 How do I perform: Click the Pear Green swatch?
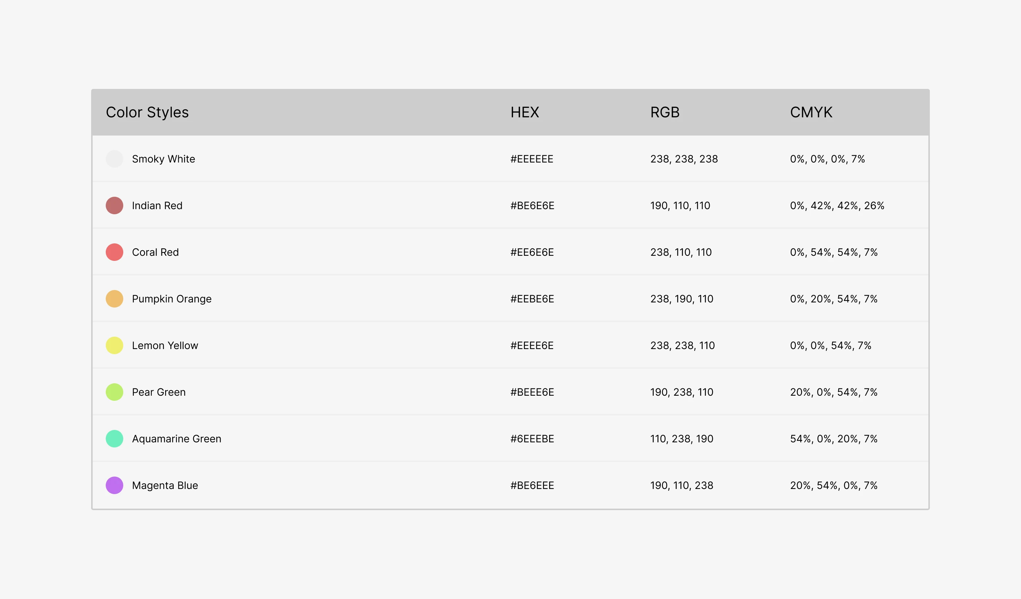114,392
